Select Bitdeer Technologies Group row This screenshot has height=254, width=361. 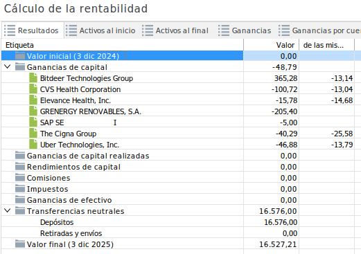click(x=181, y=78)
